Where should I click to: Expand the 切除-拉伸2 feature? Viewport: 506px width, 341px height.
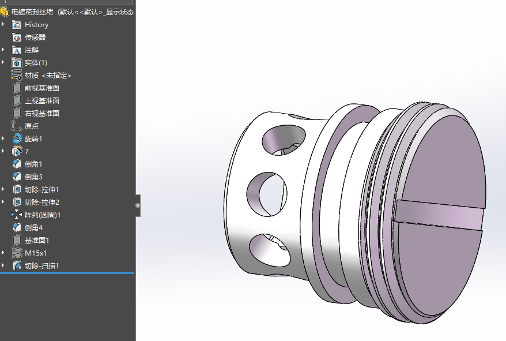(3, 202)
